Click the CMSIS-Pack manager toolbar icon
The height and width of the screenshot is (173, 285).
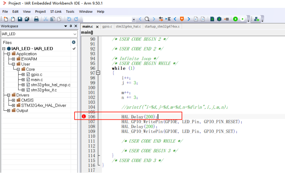point(256,19)
